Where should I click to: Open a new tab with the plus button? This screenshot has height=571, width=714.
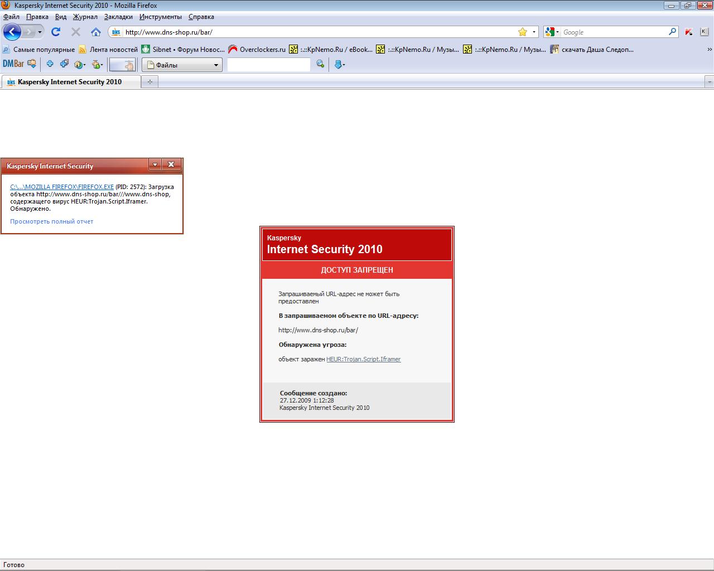click(x=149, y=82)
